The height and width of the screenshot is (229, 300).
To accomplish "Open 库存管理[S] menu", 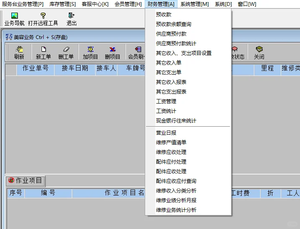I will tap(63, 4).
